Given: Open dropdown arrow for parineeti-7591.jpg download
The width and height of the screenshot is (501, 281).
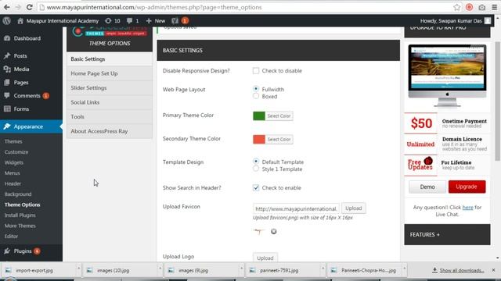Looking at the screenshot, I should [x=323, y=269].
